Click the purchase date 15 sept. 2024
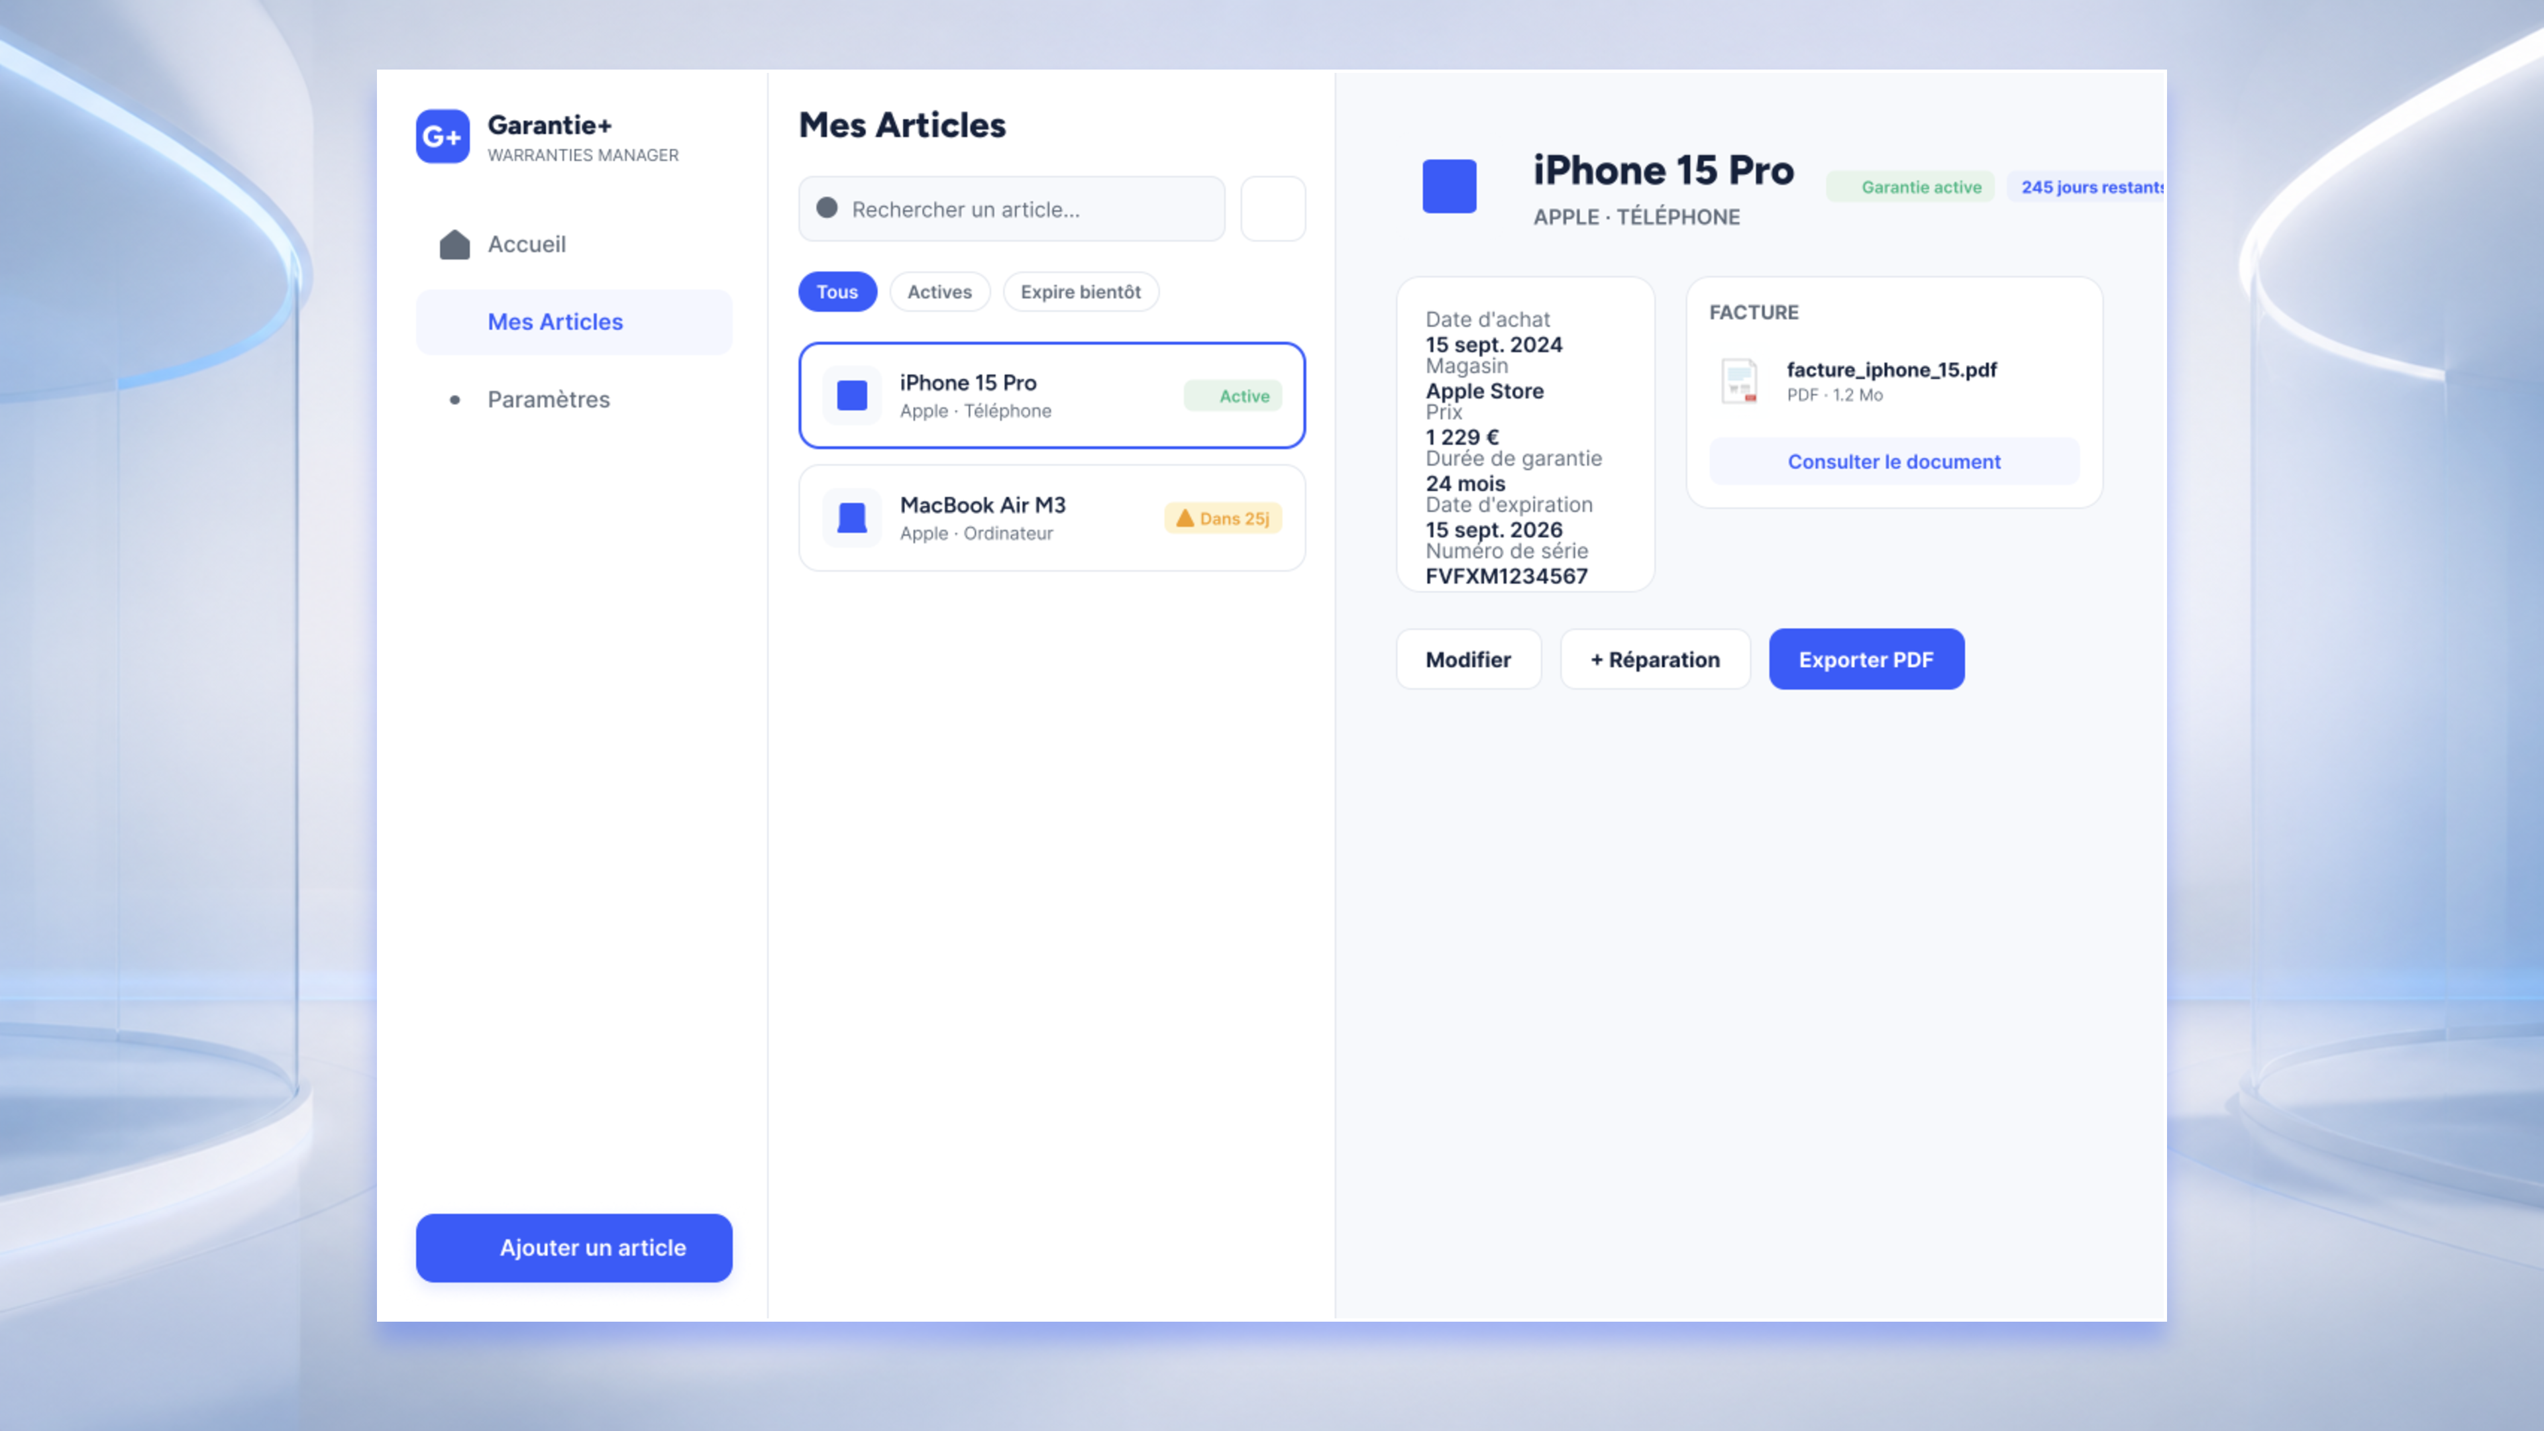Screen dimensions: 2544x1431 coord(1493,344)
